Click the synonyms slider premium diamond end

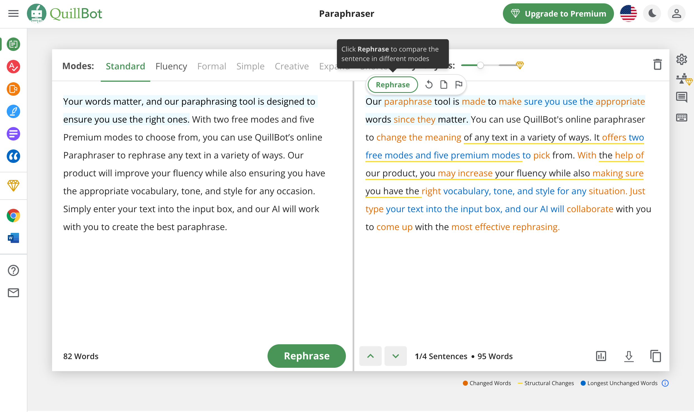click(520, 65)
